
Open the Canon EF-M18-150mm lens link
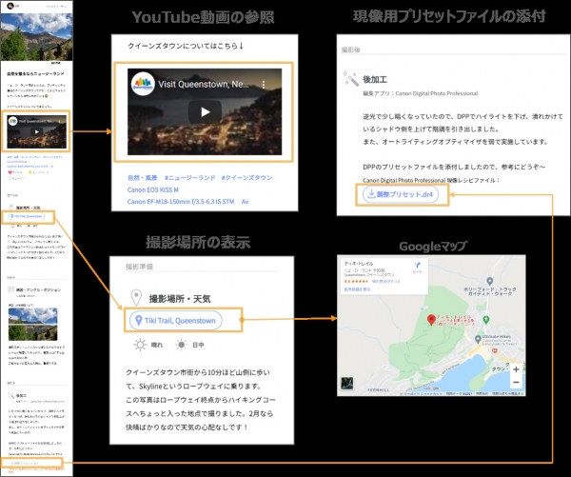point(181,202)
